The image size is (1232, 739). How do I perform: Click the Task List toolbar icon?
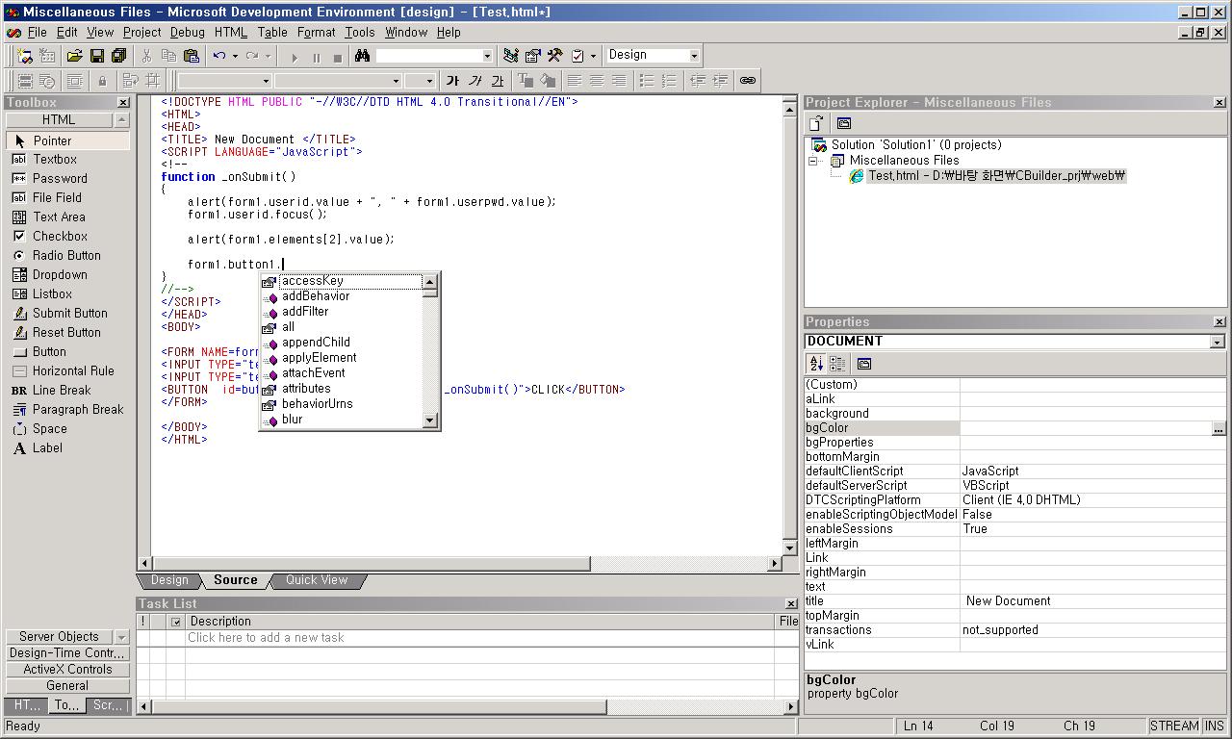(x=577, y=56)
